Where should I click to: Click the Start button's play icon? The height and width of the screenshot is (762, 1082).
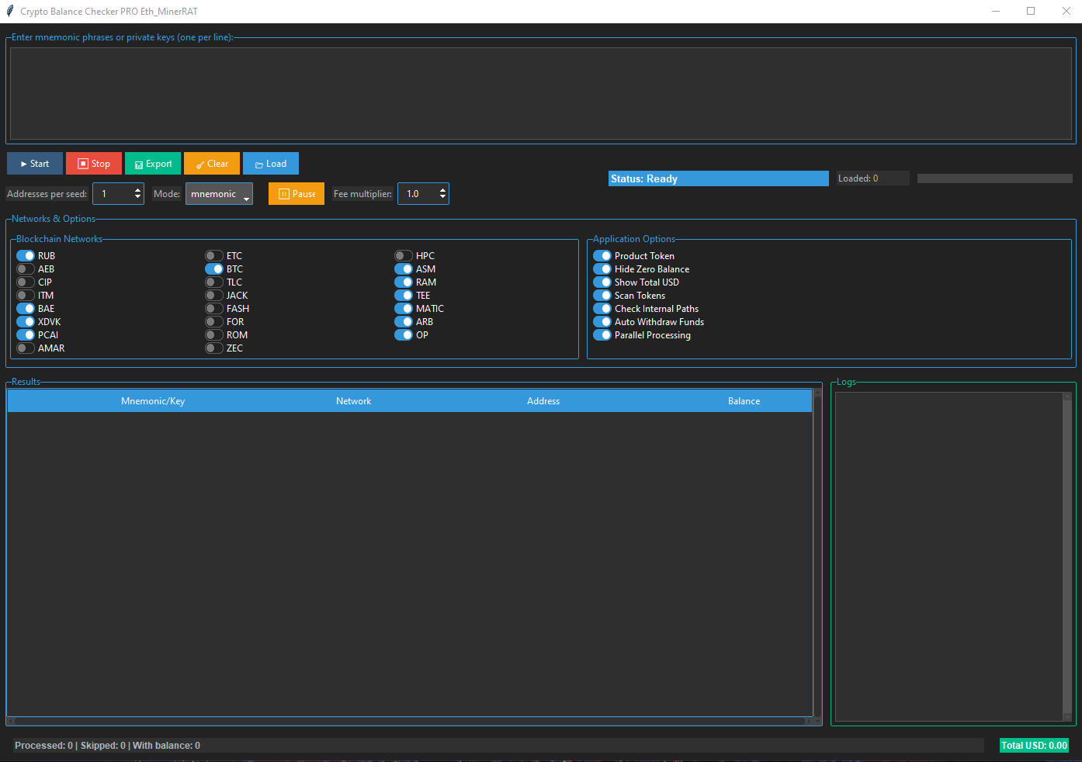(24, 163)
